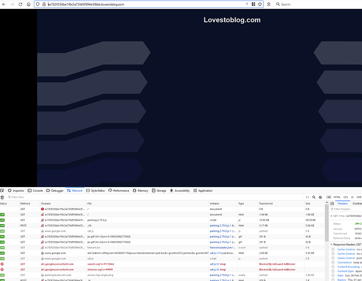
Task: Pause network request recording
Action: coord(307,197)
